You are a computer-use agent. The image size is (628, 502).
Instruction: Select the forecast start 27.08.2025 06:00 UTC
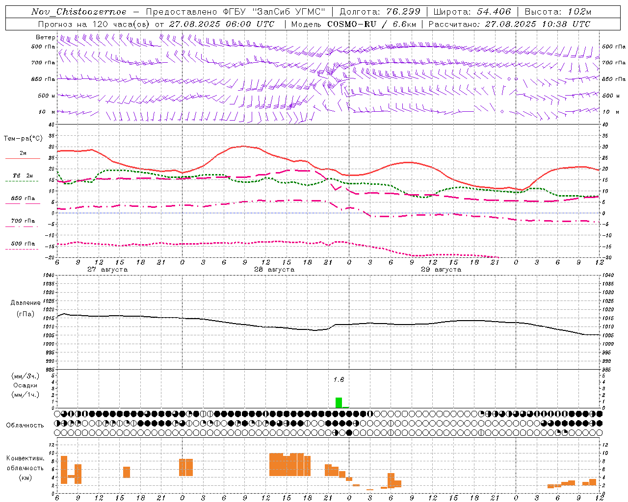pyautogui.click(x=222, y=24)
